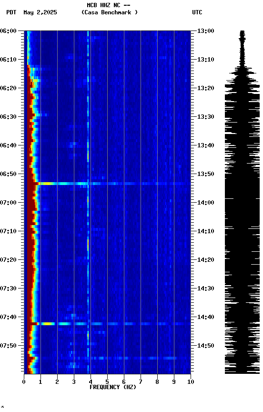Click the 07:20 PDT time label
Image resolution: width=263 pixels, height=412 pixels.
pos(8,260)
